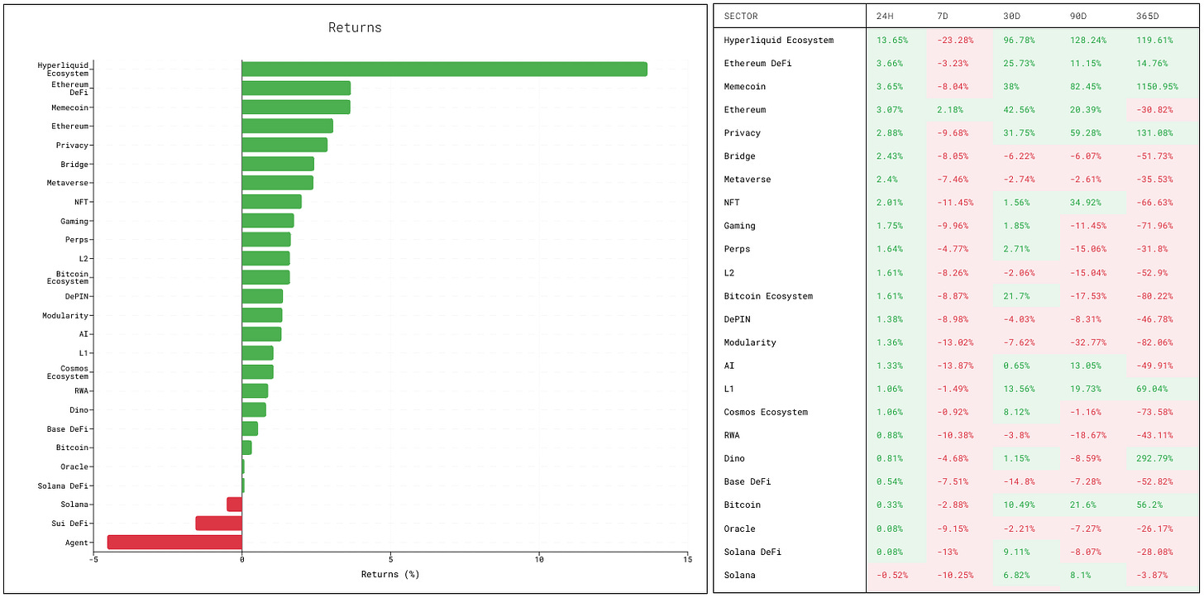Click the Privacy green chart bar

(284, 145)
